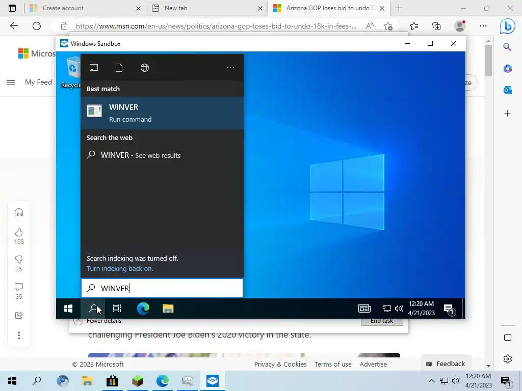Open the My Feed tab on MSN
Image resolution: width=522 pixels, height=391 pixels.
[38, 82]
